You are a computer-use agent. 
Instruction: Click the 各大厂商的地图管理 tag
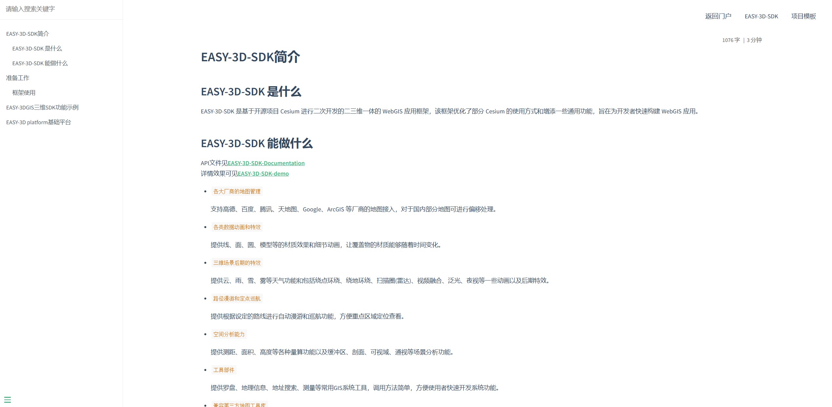(237, 191)
